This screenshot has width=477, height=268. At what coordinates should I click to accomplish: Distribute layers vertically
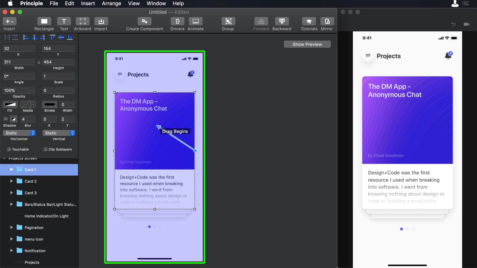pos(15,37)
